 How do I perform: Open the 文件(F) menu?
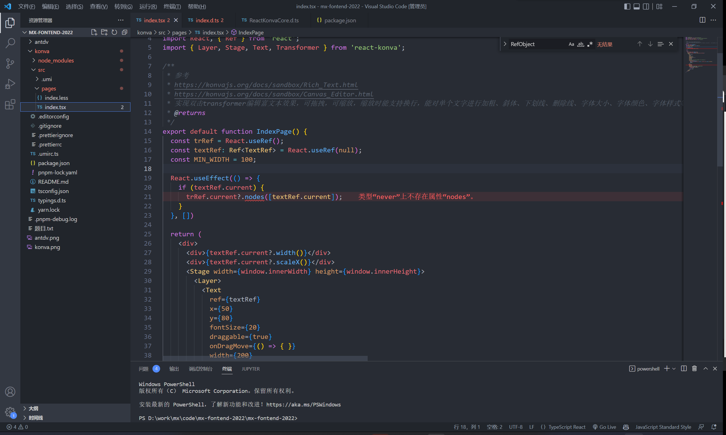26,7
